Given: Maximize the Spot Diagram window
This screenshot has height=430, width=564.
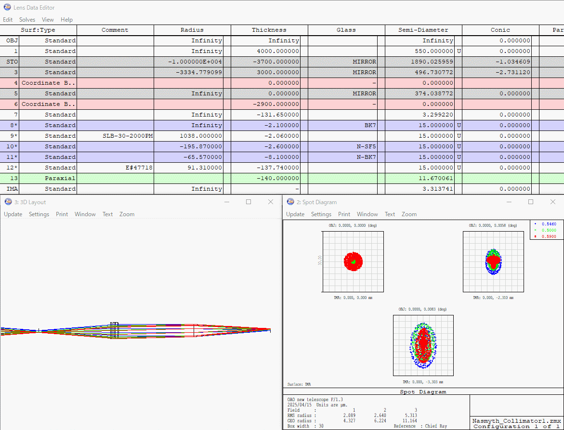Looking at the screenshot, I should [x=531, y=202].
